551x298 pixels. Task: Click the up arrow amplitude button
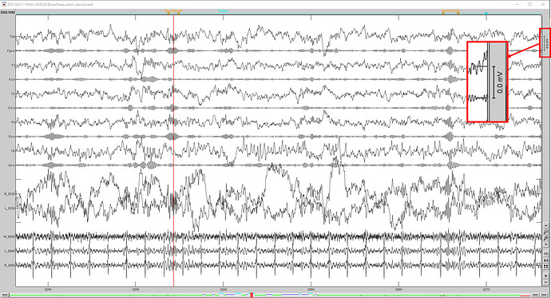(x=545, y=225)
